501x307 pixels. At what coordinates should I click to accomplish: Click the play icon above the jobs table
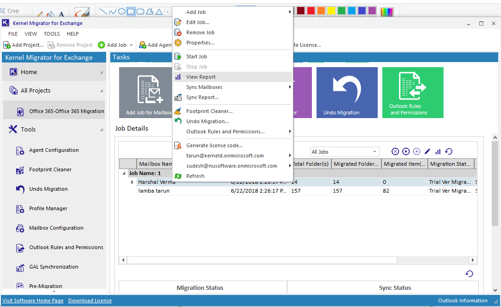tap(406, 151)
